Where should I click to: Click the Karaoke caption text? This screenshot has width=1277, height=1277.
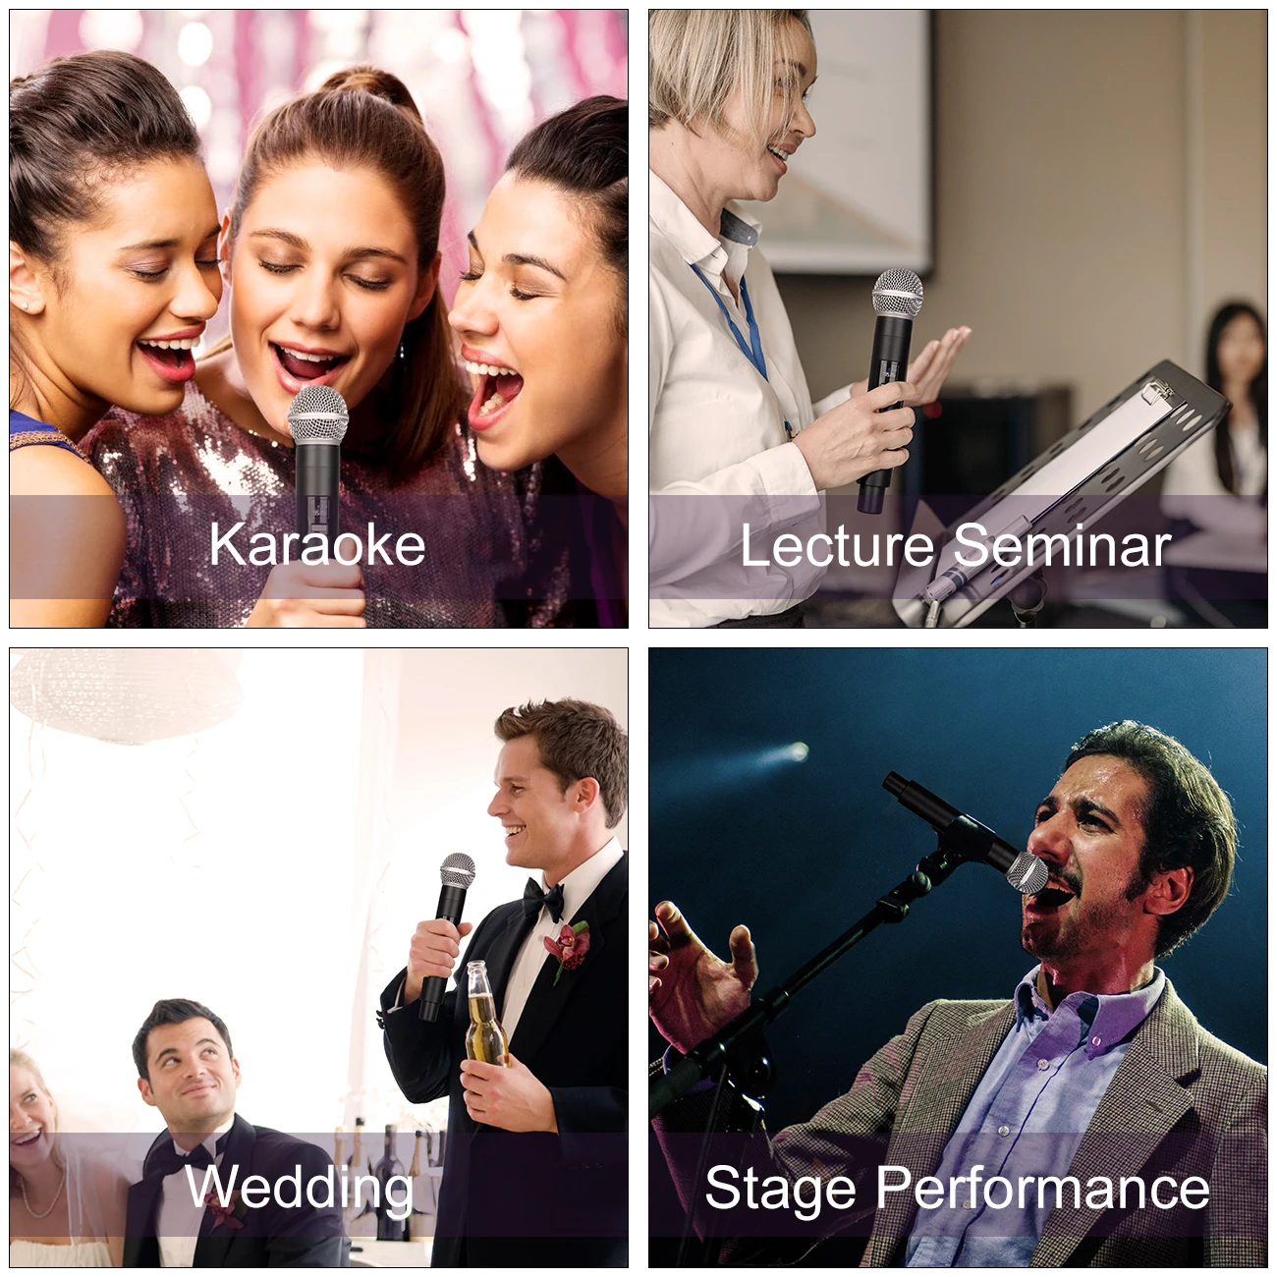[x=317, y=545]
